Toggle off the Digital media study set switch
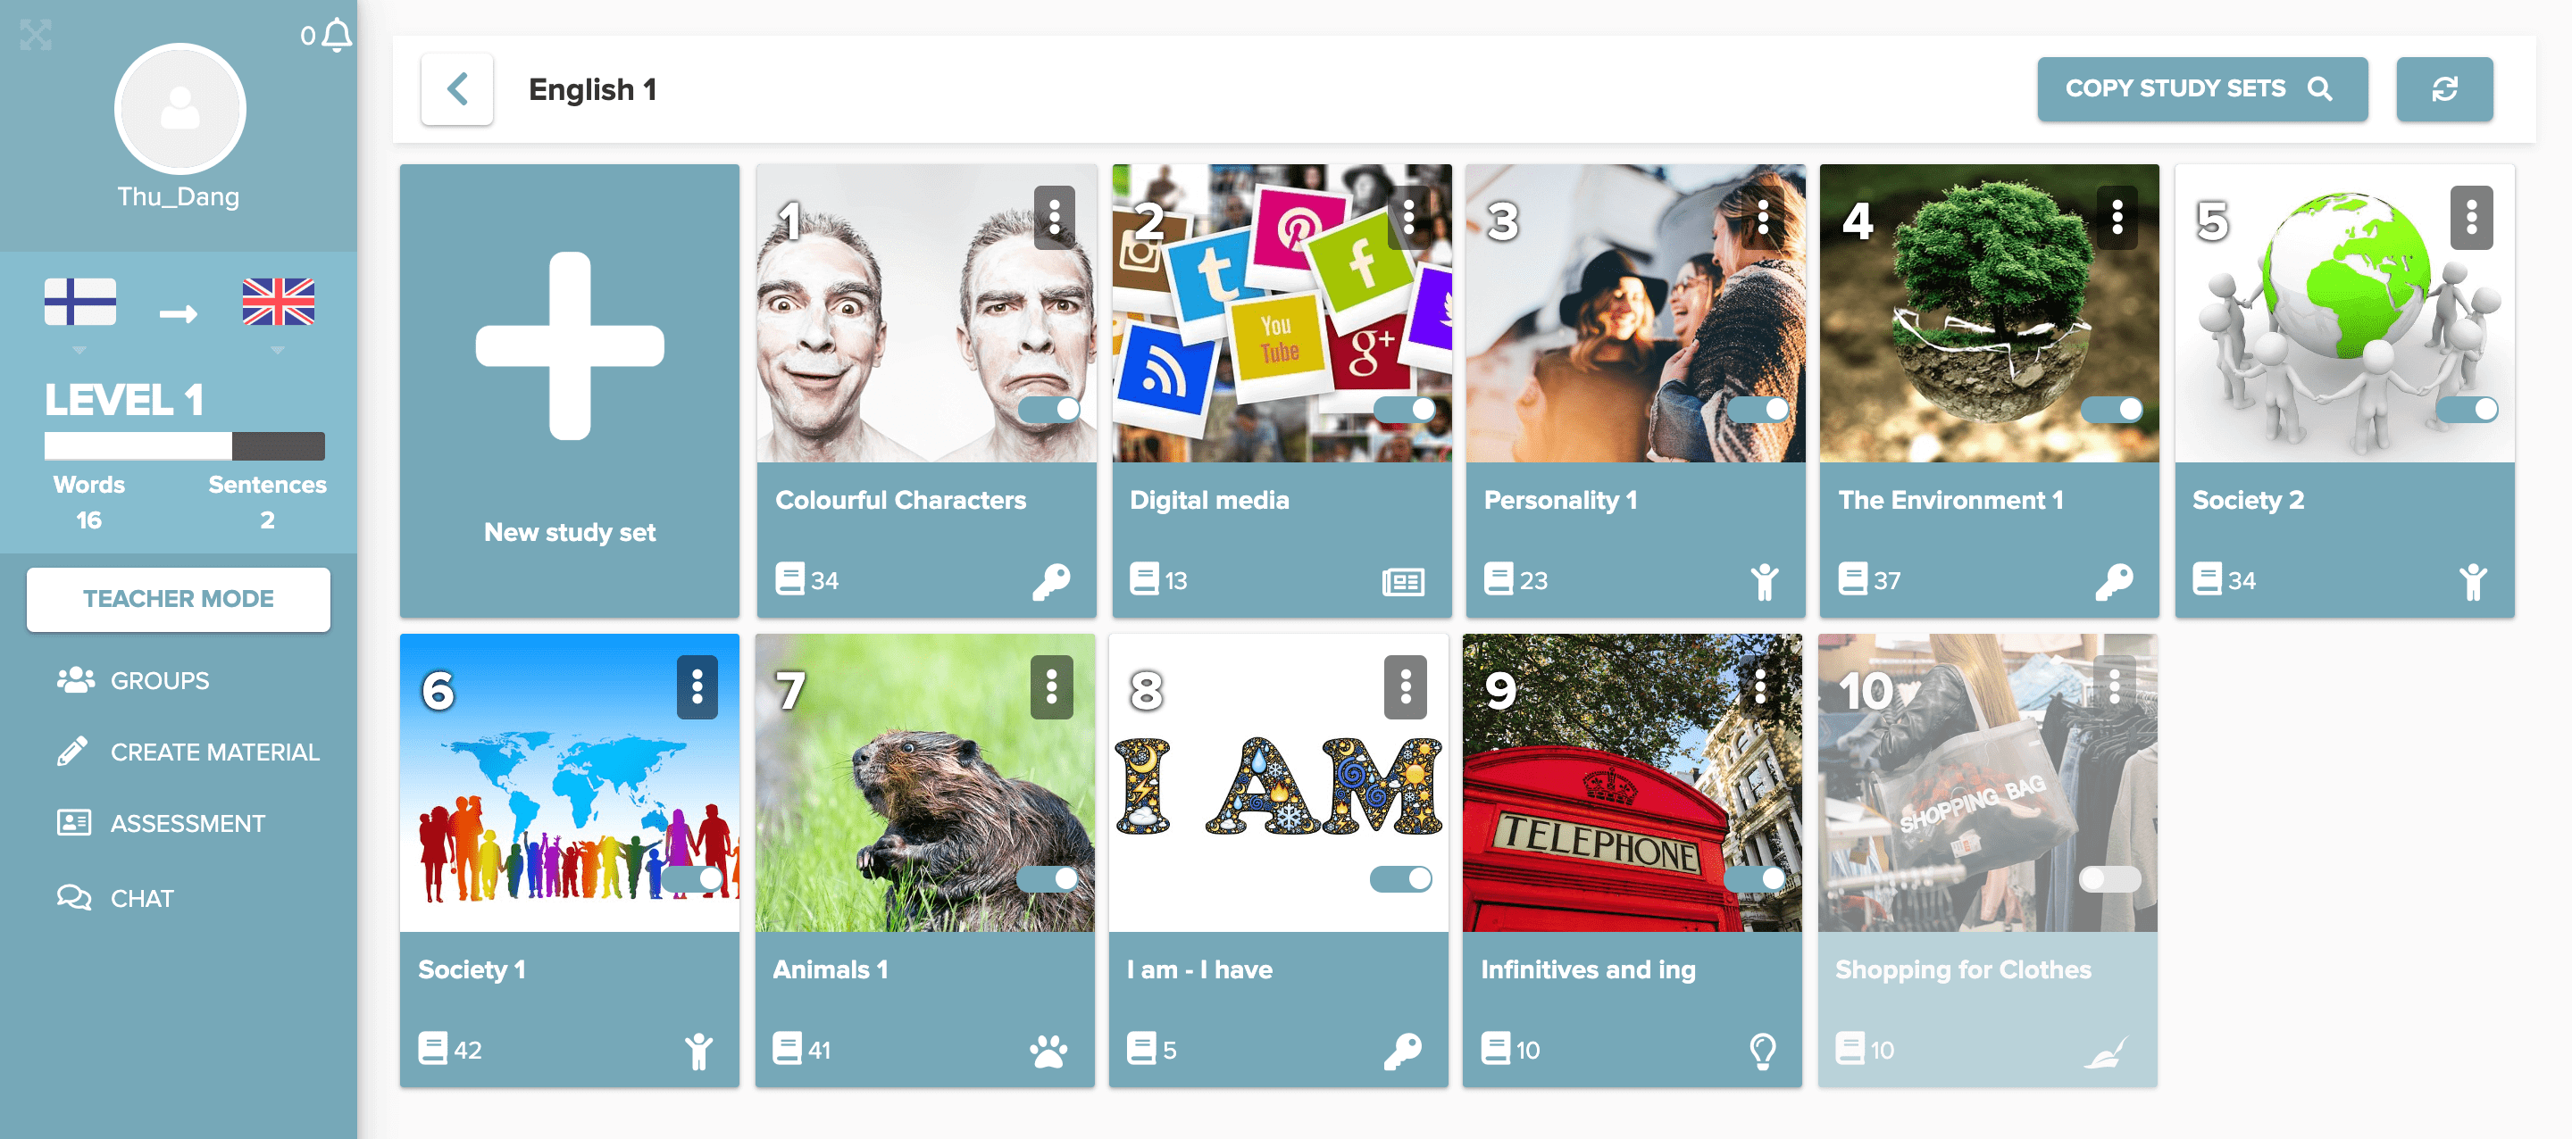The height and width of the screenshot is (1139, 2572). (x=1405, y=410)
